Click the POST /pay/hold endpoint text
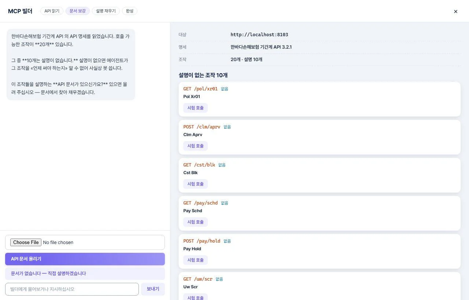Image resolution: width=469 pixels, height=300 pixels. pos(202,241)
